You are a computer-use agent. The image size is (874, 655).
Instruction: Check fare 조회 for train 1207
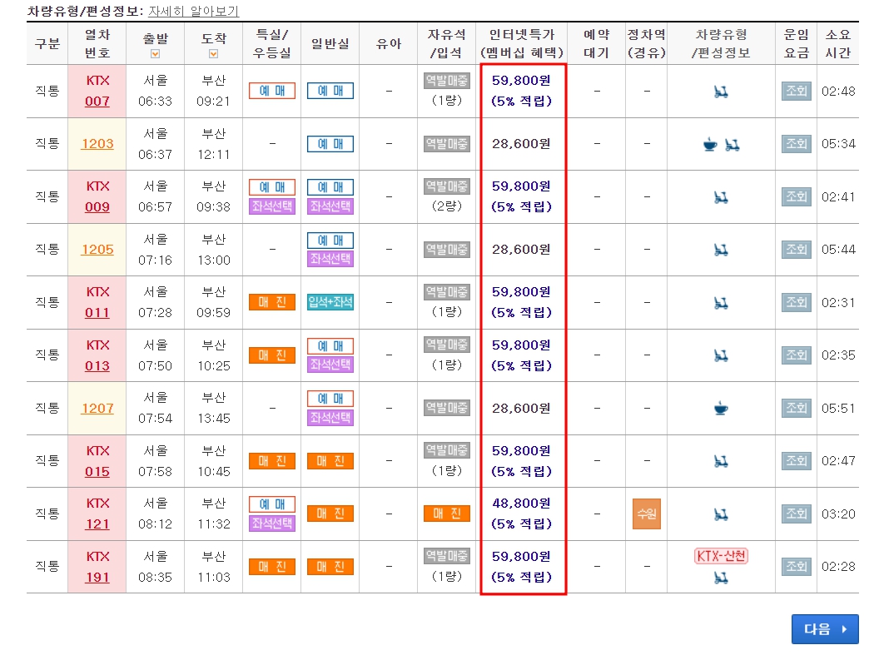[796, 408]
